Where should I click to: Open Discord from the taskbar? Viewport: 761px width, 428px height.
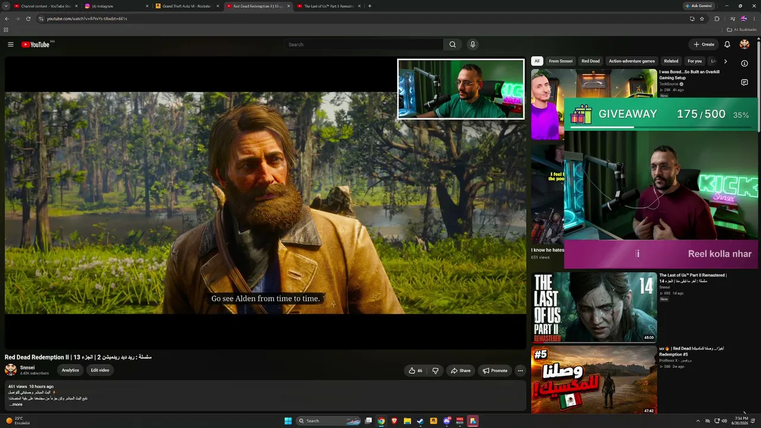pyautogui.click(x=446, y=421)
